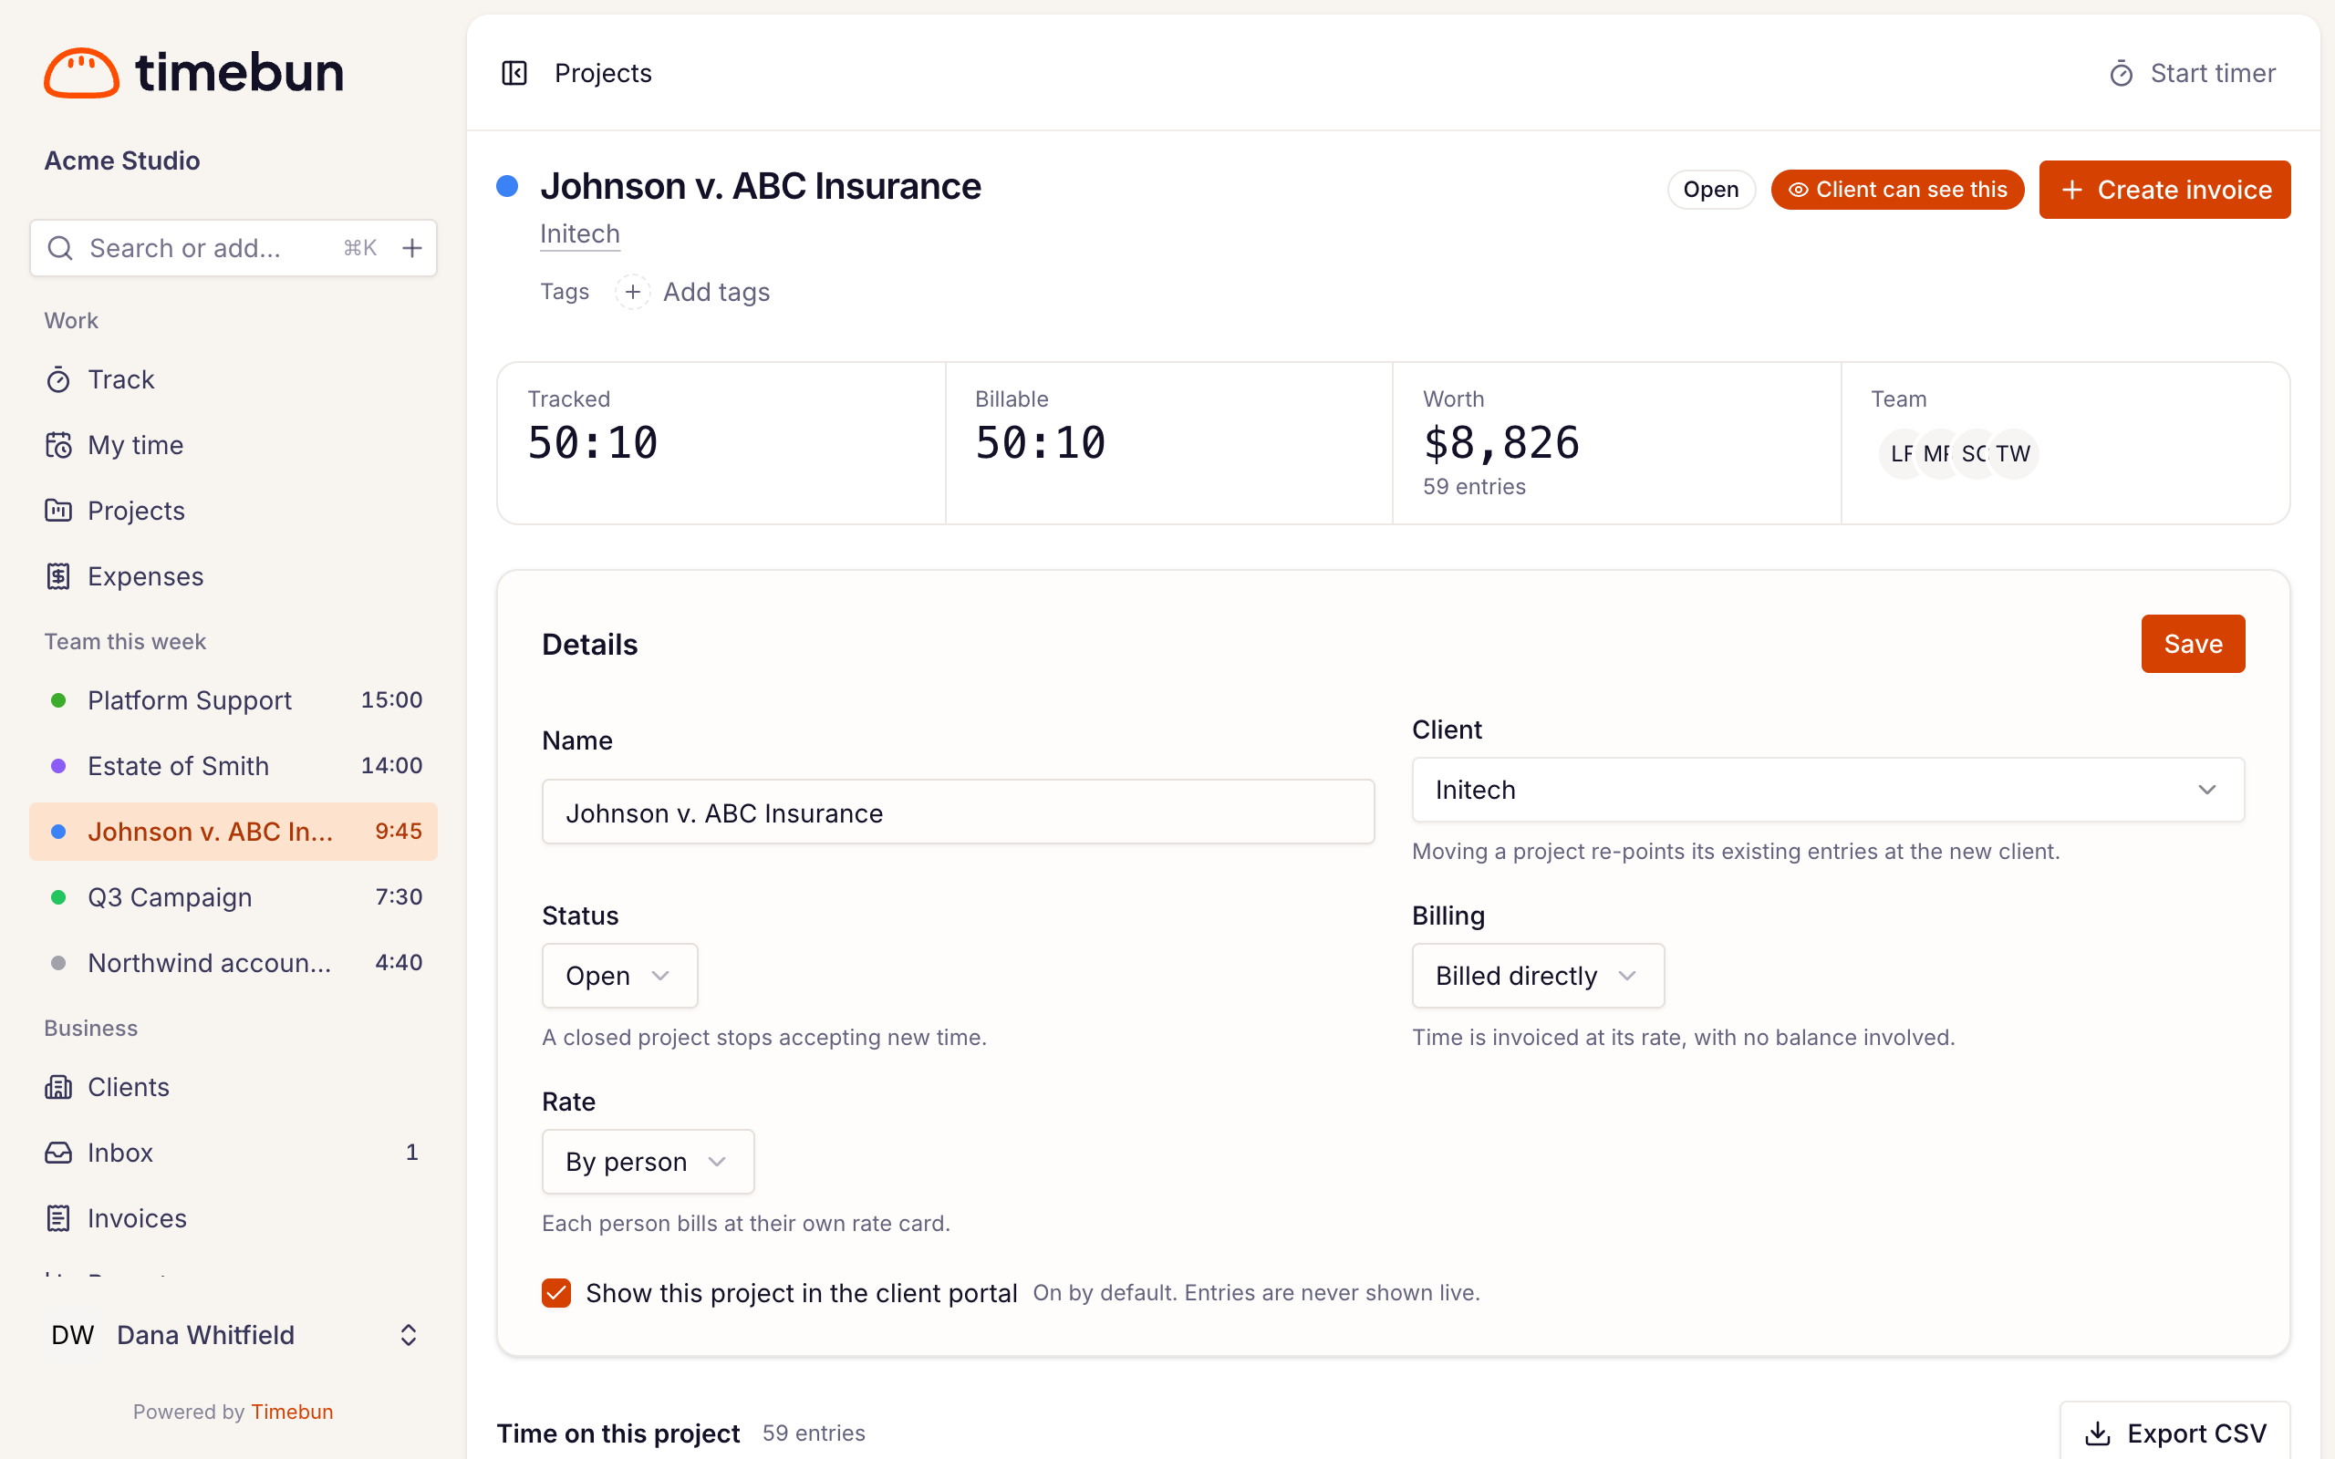The image size is (2335, 1459).
Task: Click the Projects breadcrumb title
Action: pos(603,73)
